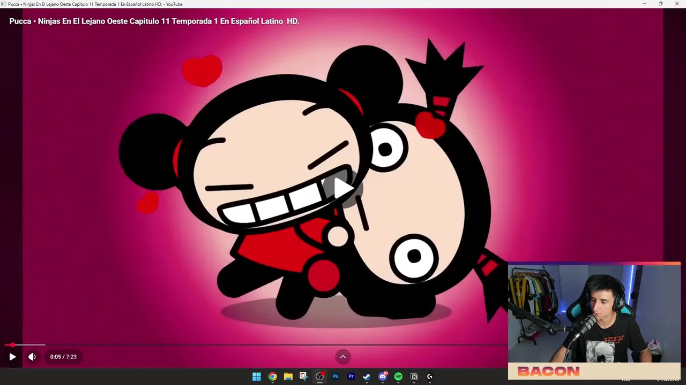Open Notion from the taskbar

click(414, 376)
